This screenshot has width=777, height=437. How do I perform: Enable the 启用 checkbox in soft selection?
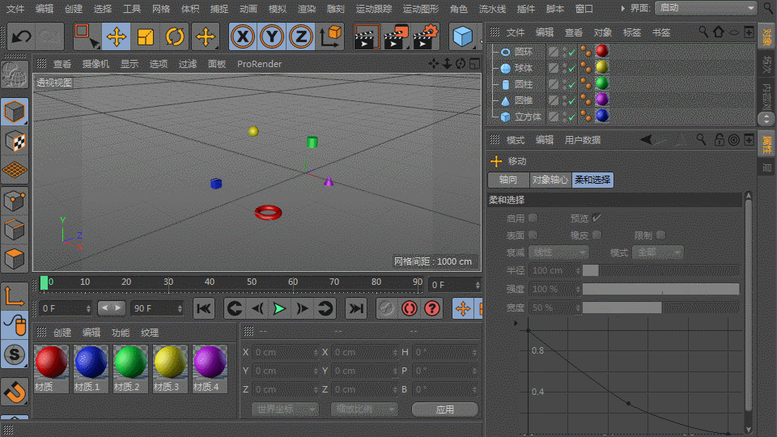point(533,218)
